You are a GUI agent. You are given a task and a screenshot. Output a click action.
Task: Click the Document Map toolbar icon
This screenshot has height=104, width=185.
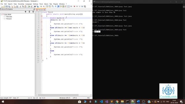[63, 6]
